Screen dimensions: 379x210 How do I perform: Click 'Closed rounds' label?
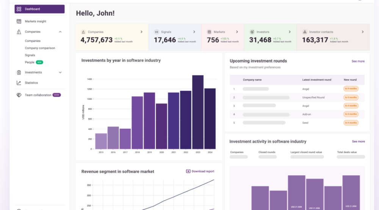(267, 152)
